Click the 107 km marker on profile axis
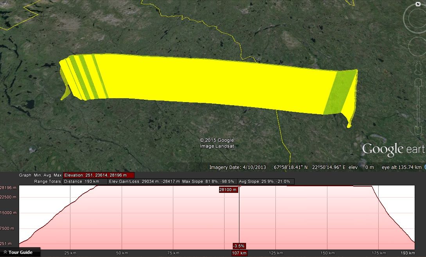 point(239,253)
